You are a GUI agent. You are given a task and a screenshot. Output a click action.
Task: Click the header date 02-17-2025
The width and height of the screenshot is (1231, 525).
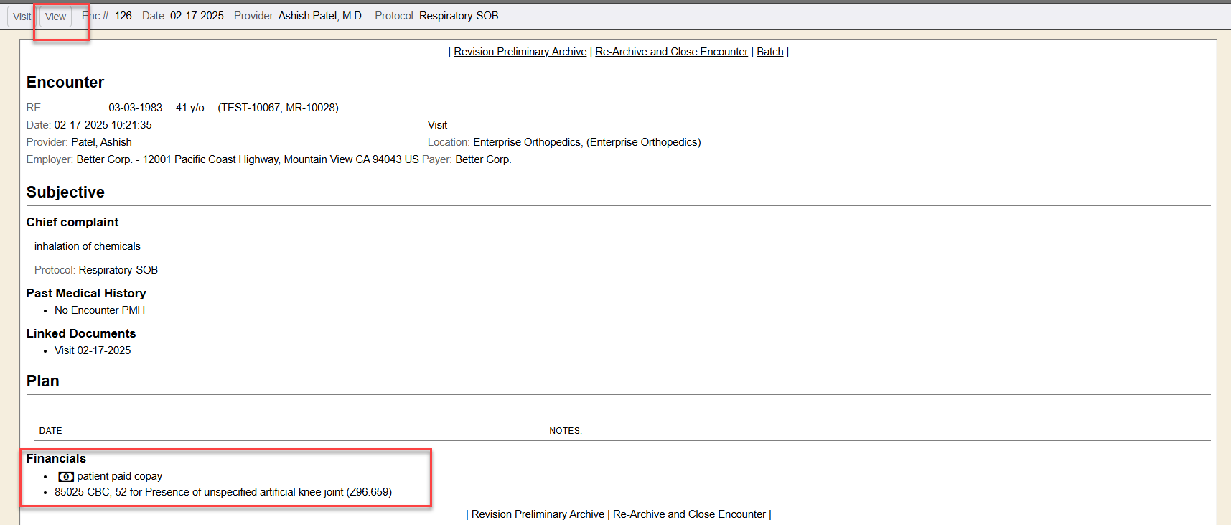tap(197, 16)
